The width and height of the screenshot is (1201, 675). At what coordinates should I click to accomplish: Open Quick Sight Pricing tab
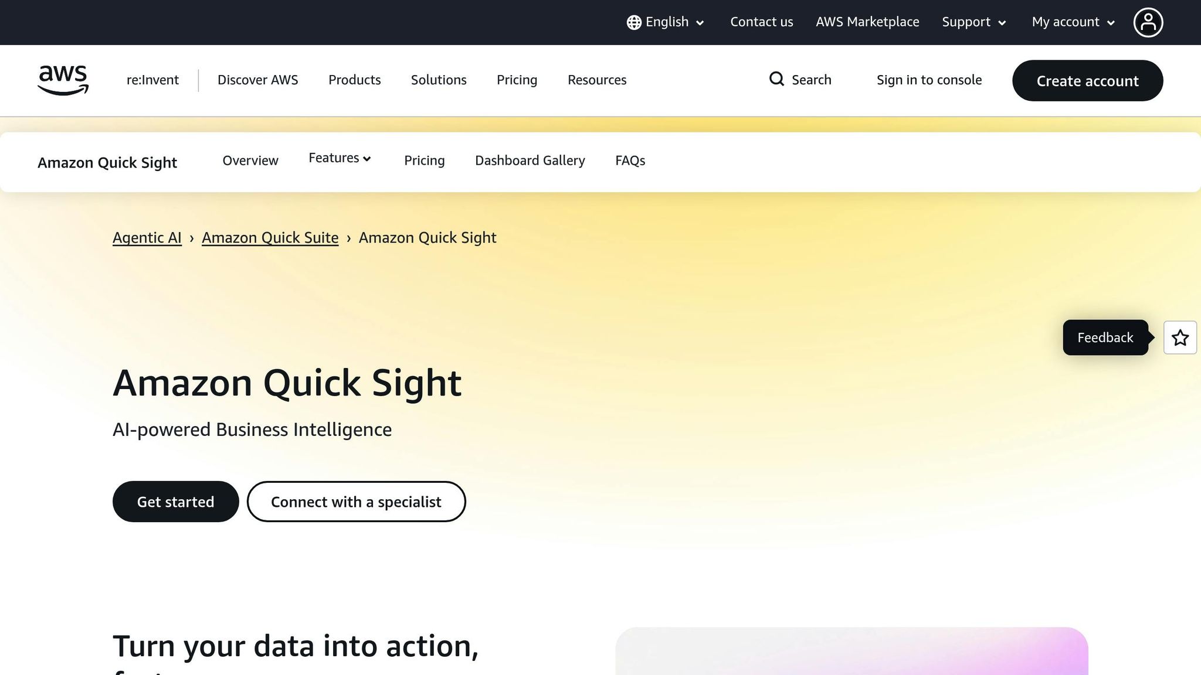point(424,161)
